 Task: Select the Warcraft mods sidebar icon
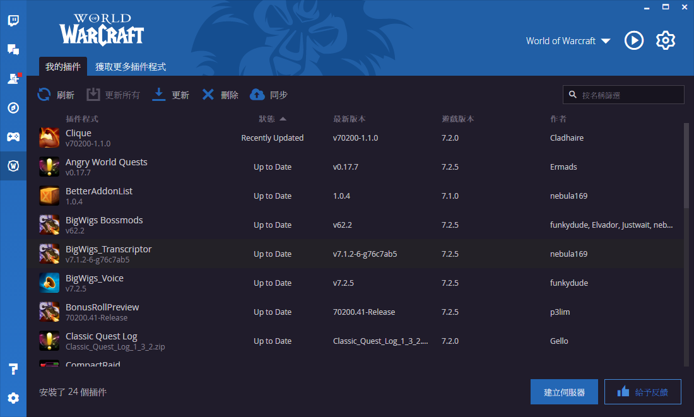click(13, 165)
